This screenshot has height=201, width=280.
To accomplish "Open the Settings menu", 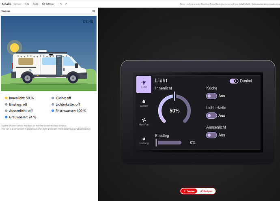I will pyautogui.click(x=48, y=4).
